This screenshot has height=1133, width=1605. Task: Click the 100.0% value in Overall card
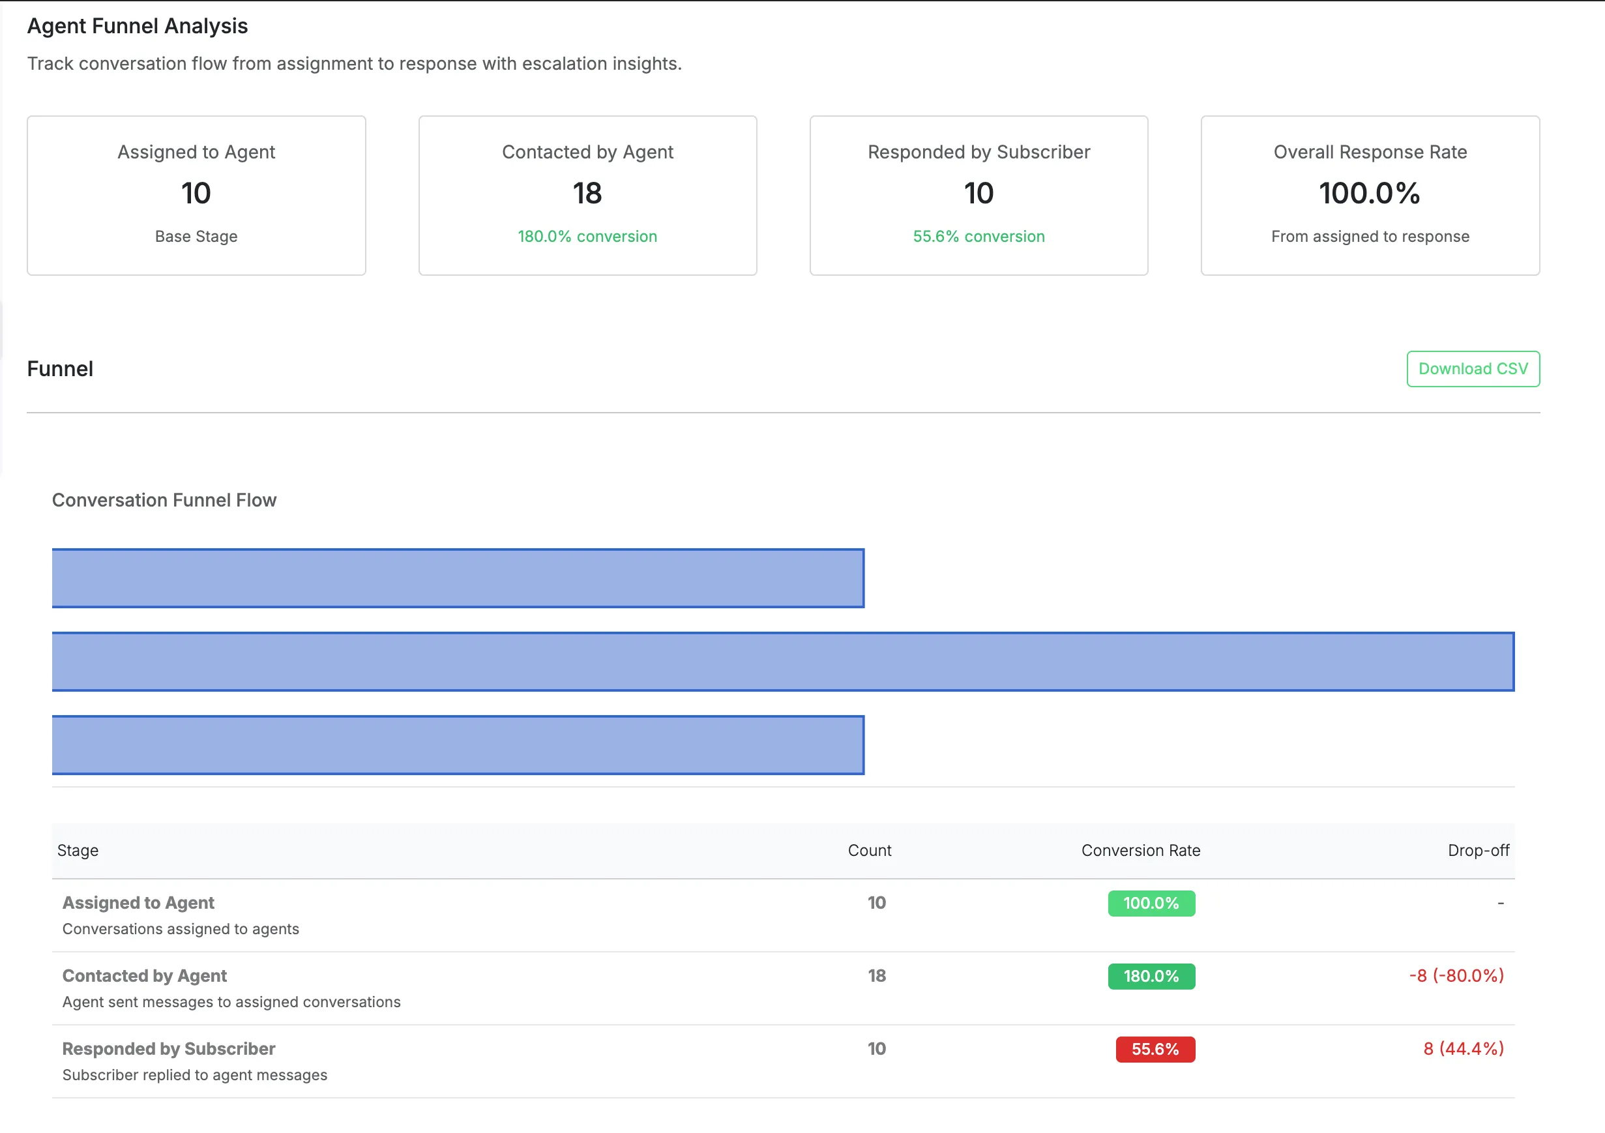tap(1370, 193)
